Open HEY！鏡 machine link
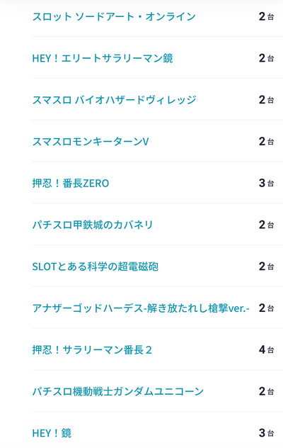 [52, 433]
